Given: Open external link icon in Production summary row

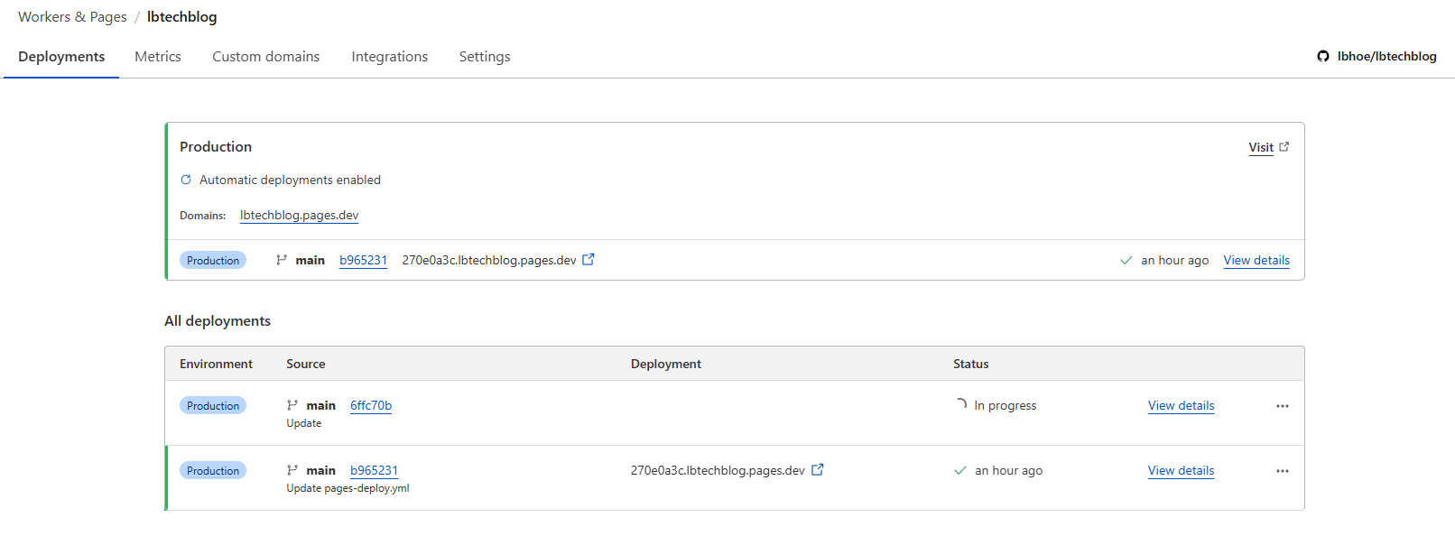Looking at the screenshot, I should [x=588, y=260].
